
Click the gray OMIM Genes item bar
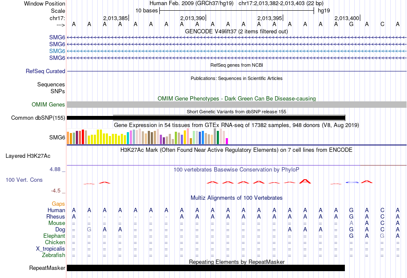236,104
